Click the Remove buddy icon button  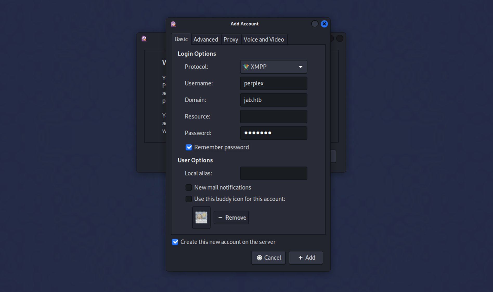(x=231, y=218)
